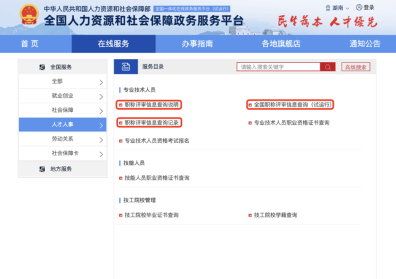
Task: Click the keyword search input field
Action: (279, 67)
